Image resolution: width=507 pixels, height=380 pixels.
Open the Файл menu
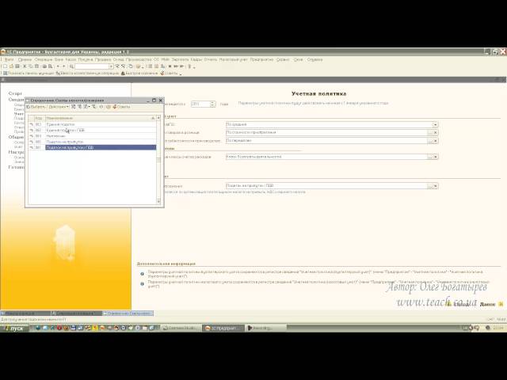click(9, 60)
